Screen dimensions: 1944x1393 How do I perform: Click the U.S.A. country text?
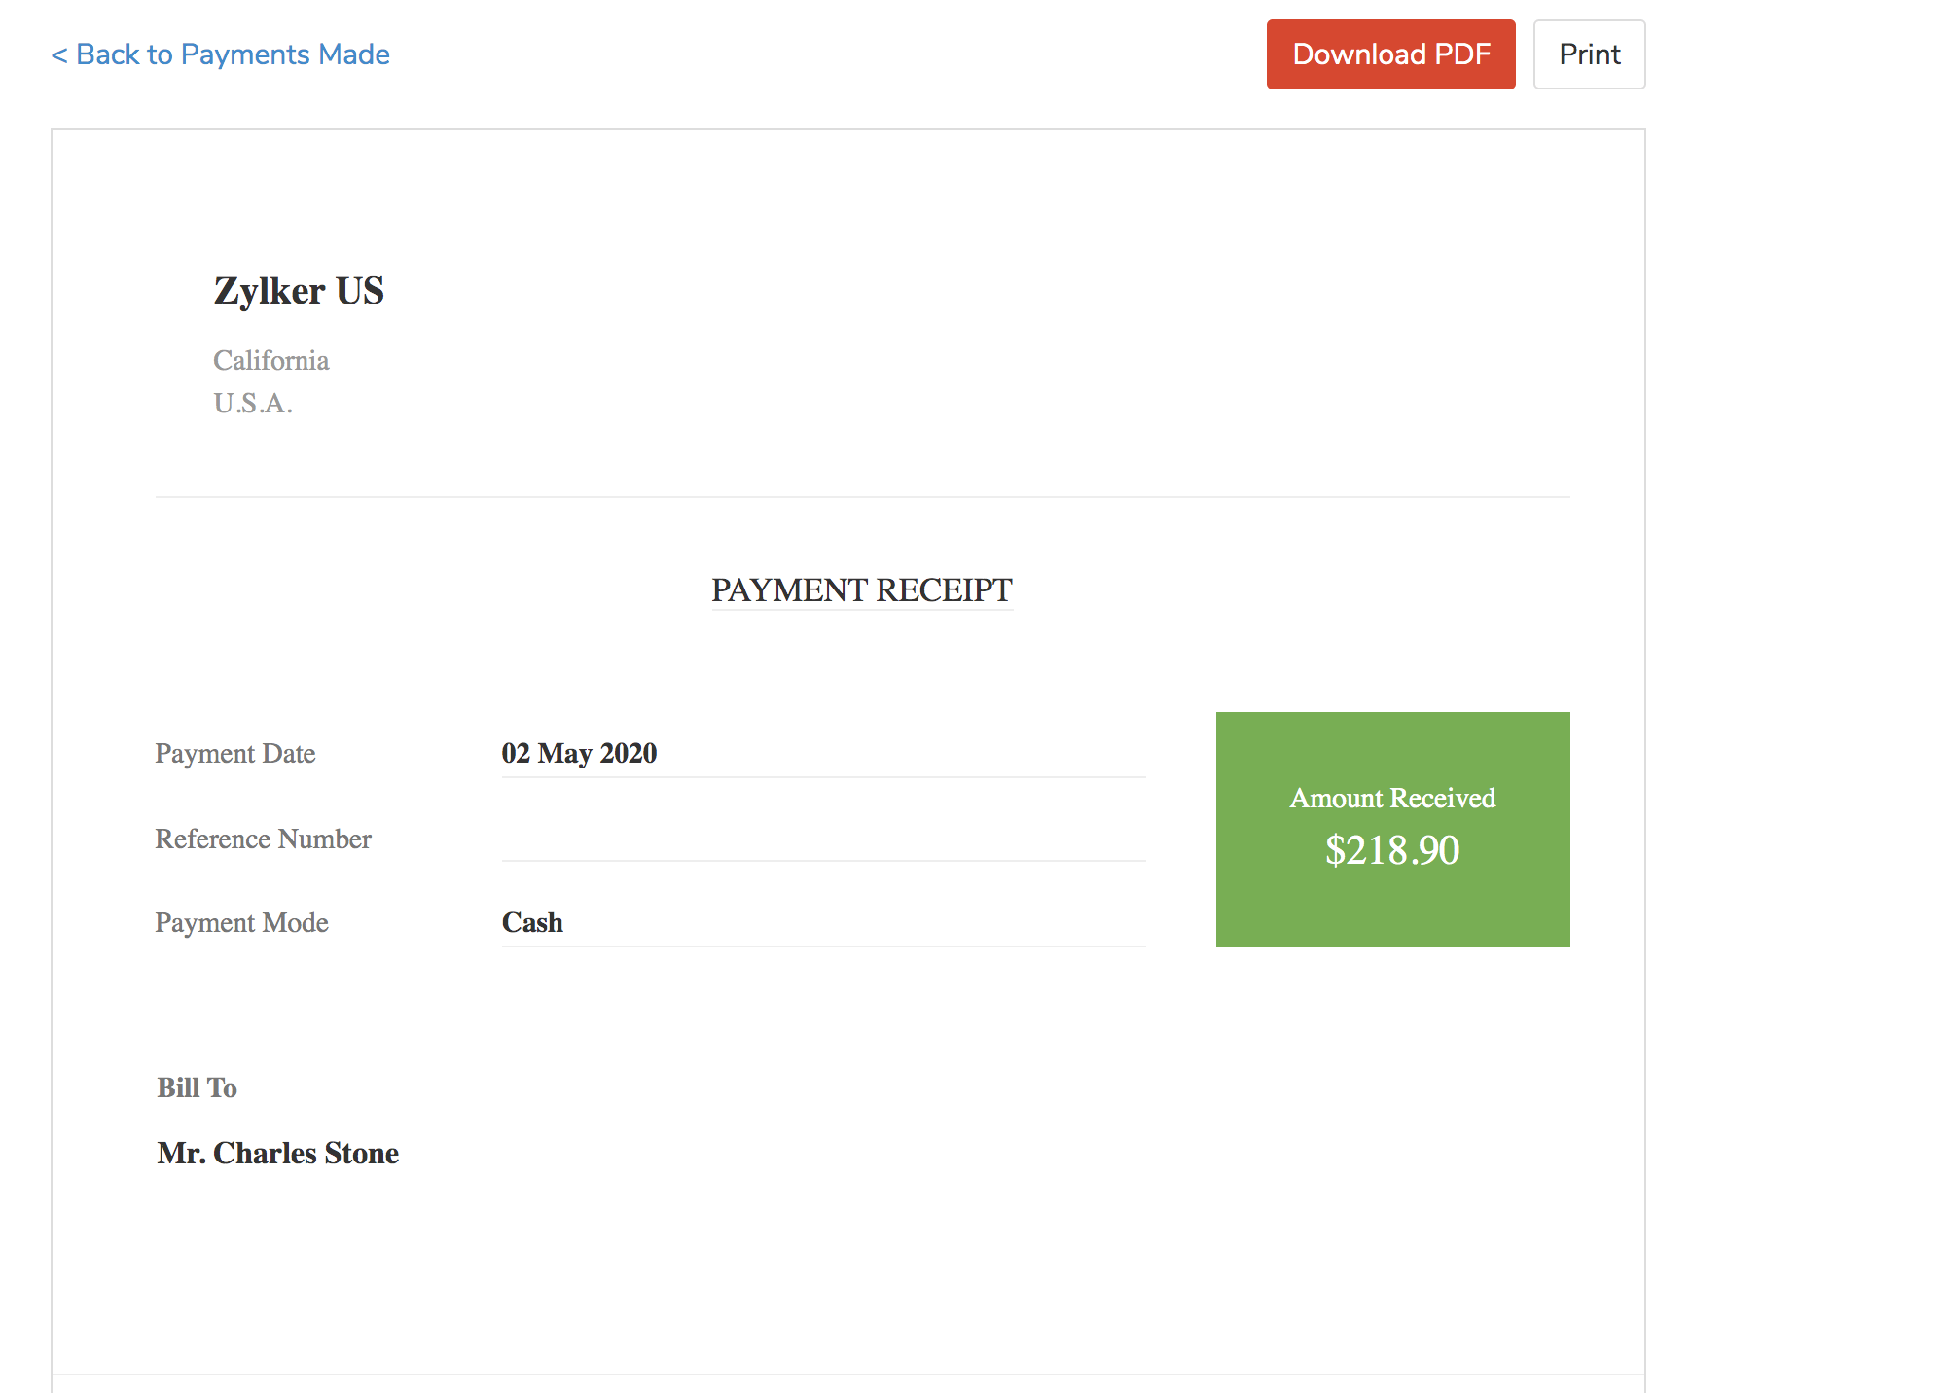point(253,404)
